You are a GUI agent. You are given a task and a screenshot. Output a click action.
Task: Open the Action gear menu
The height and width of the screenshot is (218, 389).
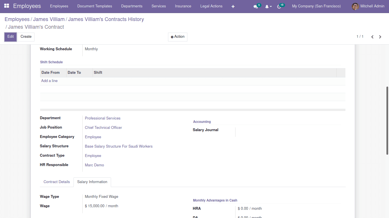[177, 37]
